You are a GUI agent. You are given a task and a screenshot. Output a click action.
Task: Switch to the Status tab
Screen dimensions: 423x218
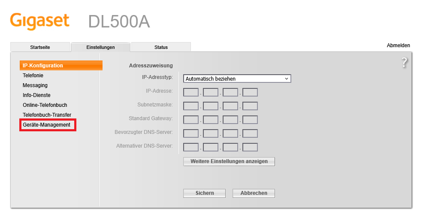click(x=161, y=47)
